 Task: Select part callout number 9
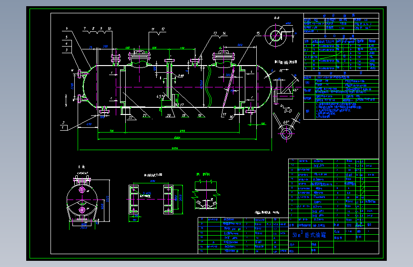101,29
